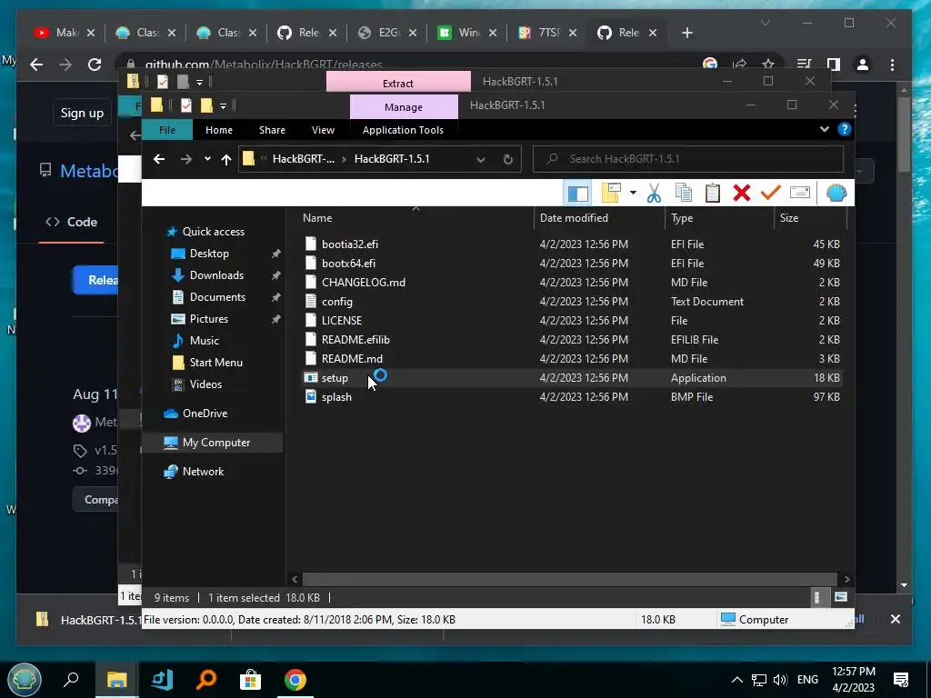
Task: Open dropdown arrow next to folder options icon
Action: coord(633,193)
